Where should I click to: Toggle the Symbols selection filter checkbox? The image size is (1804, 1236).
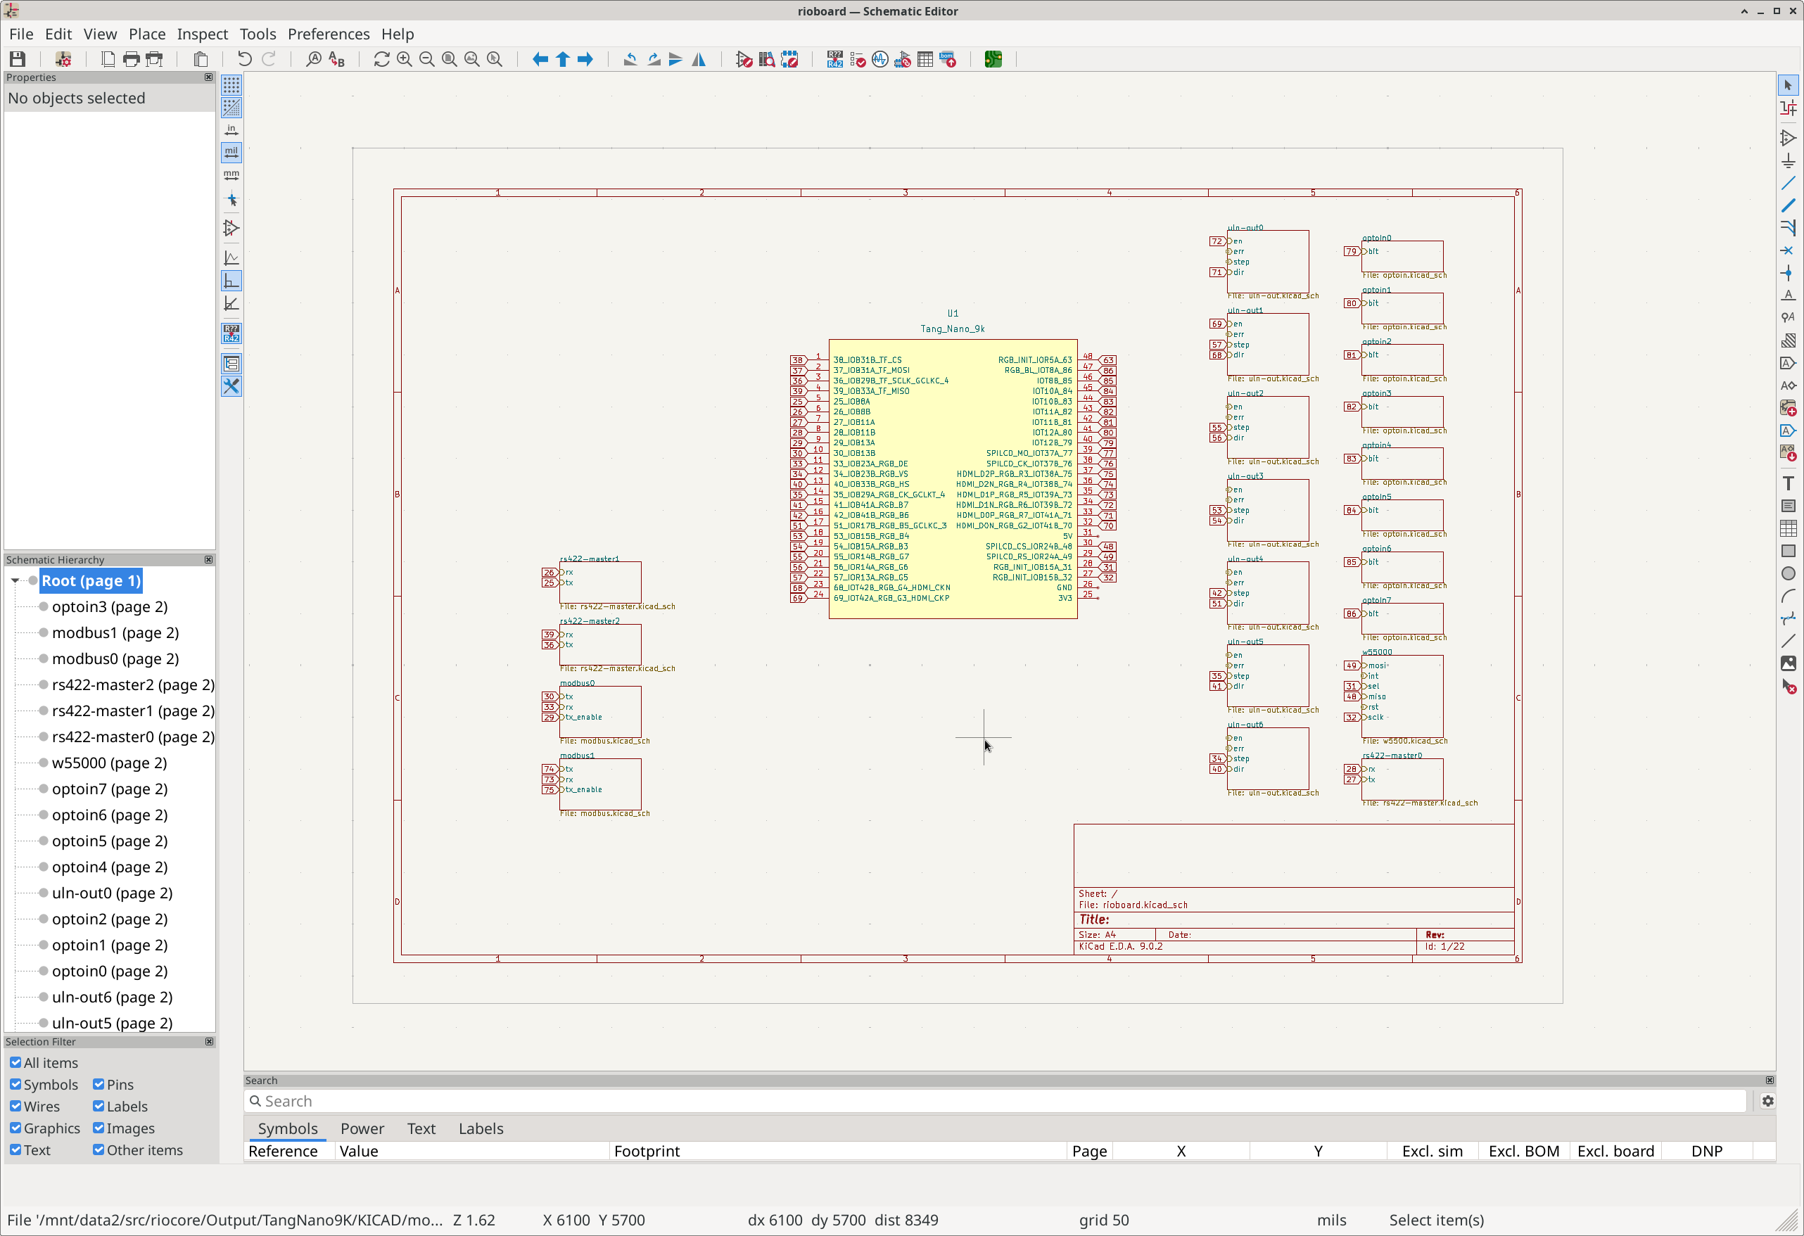pyautogui.click(x=15, y=1085)
